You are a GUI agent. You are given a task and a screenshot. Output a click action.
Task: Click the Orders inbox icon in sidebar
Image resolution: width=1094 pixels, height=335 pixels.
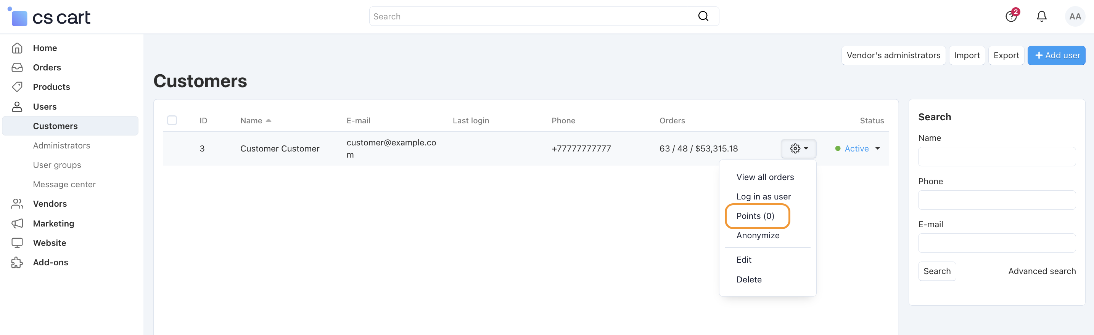(x=17, y=67)
